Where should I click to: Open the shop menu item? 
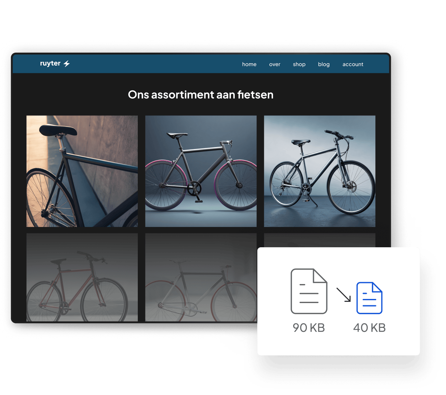299,64
